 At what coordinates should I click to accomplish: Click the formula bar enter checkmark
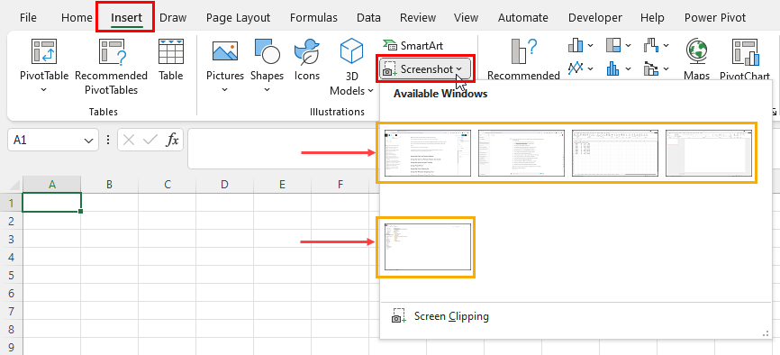150,141
